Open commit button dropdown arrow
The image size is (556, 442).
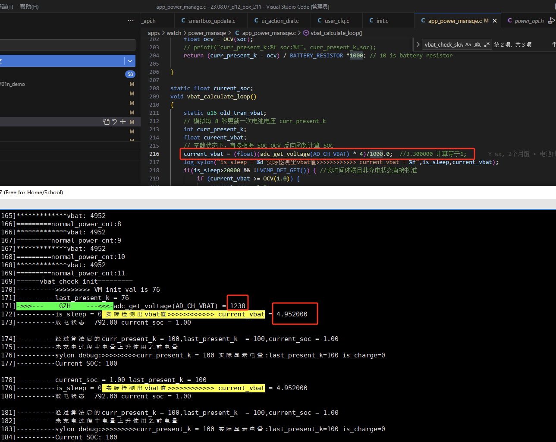point(130,61)
